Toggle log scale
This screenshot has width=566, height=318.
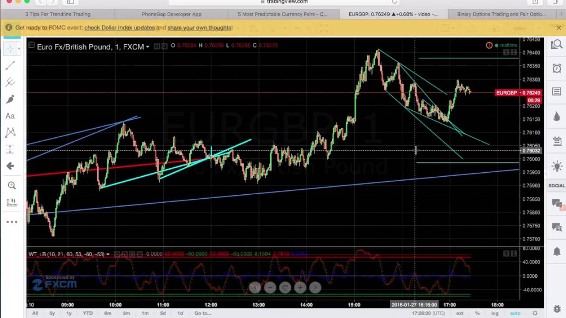(495, 313)
